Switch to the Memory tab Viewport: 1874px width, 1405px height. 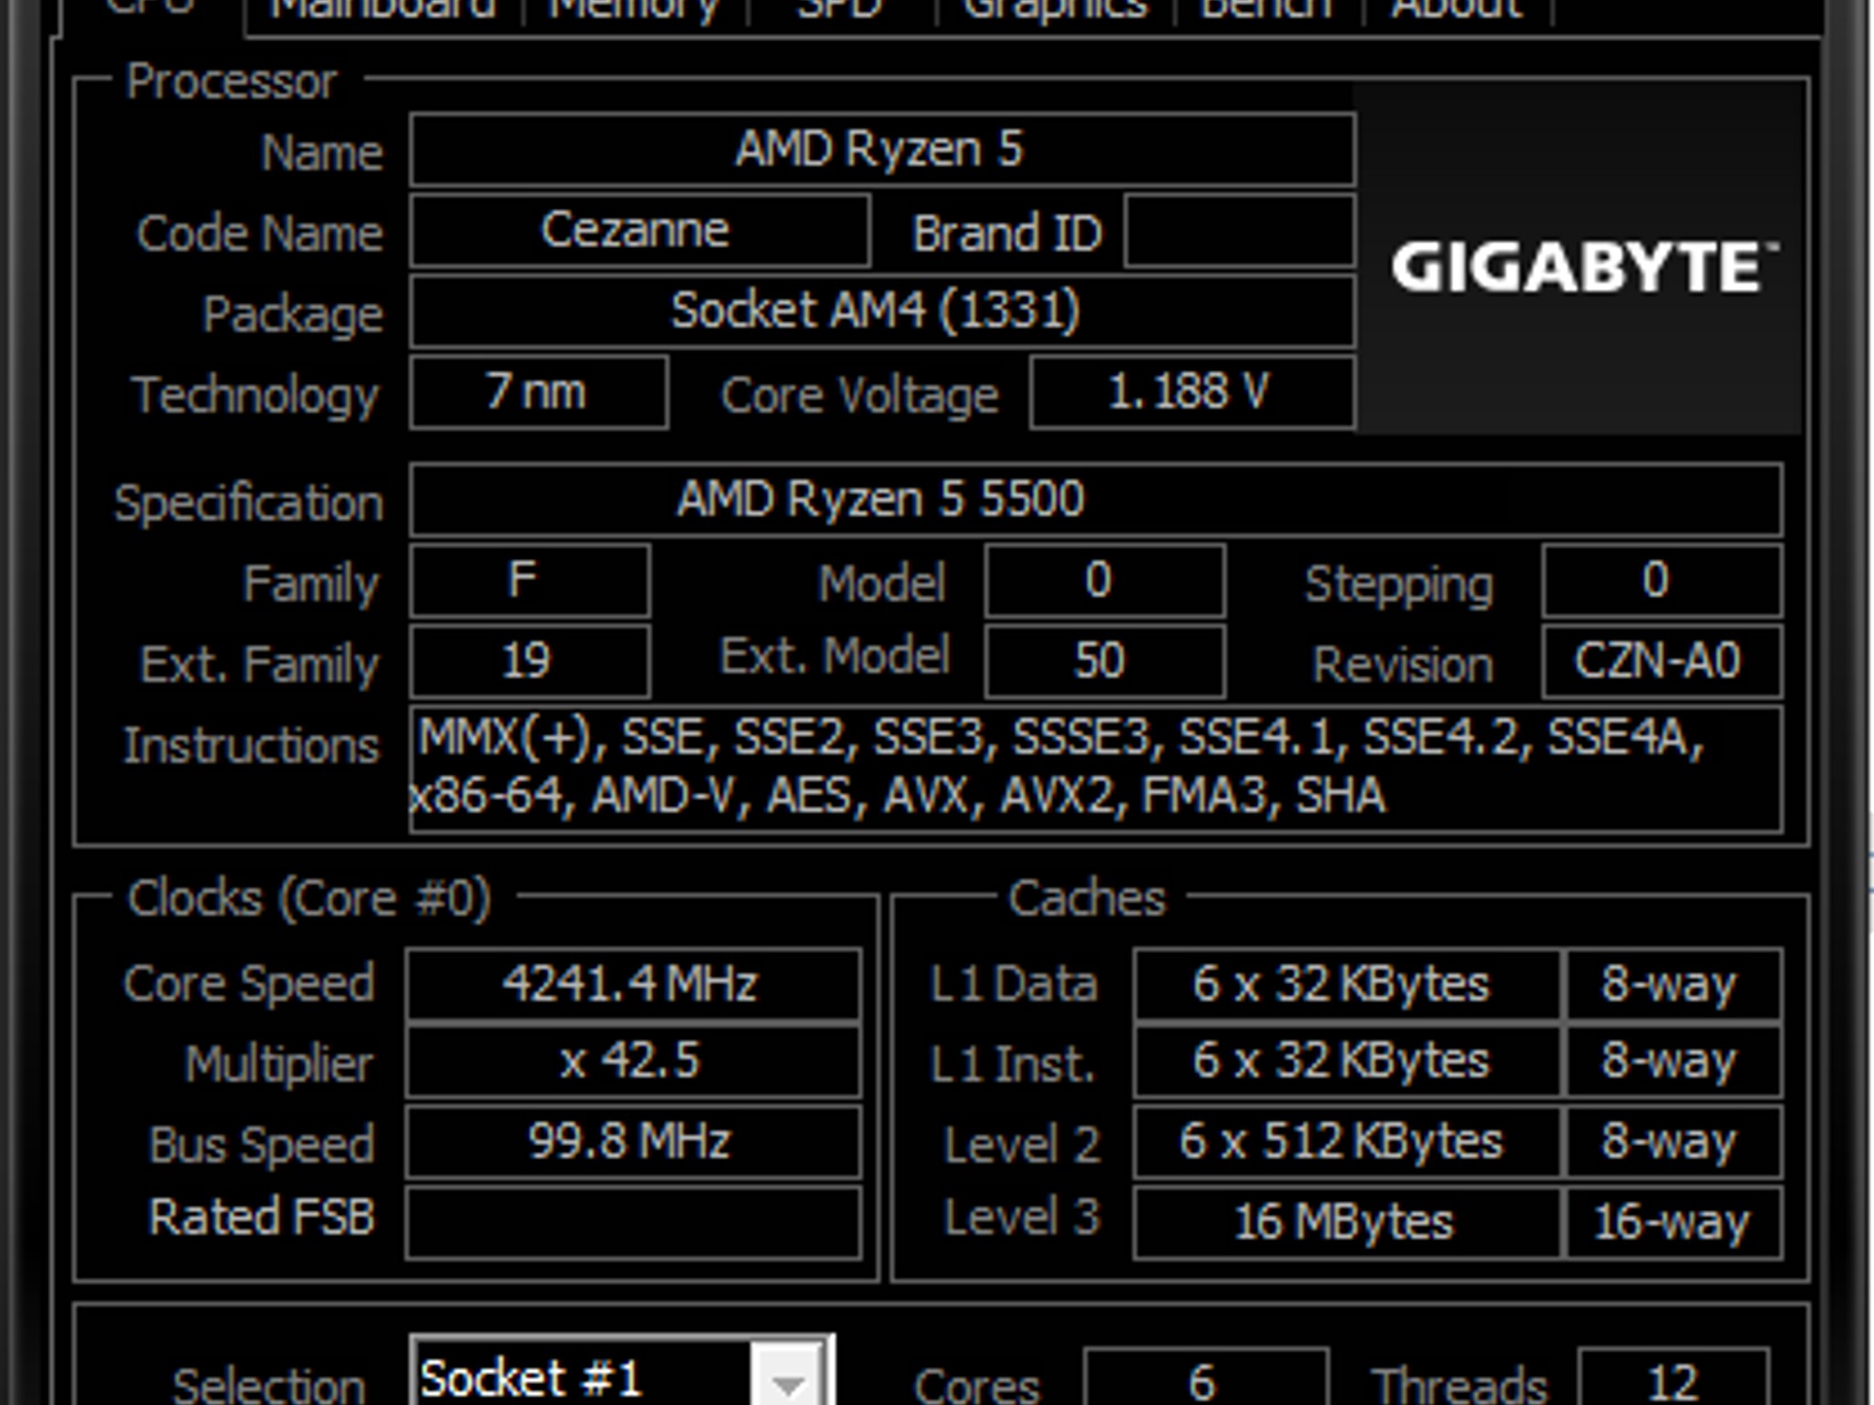click(631, 9)
